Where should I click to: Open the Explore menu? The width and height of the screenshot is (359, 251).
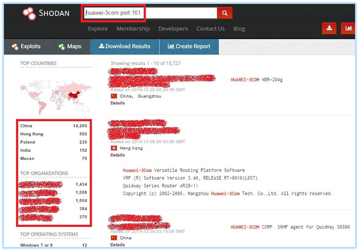coord(97,29)
